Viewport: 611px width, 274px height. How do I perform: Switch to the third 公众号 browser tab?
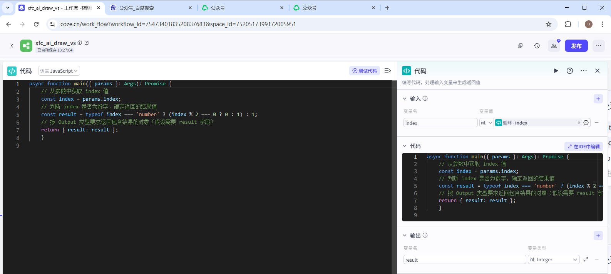(x=334, y=8)
